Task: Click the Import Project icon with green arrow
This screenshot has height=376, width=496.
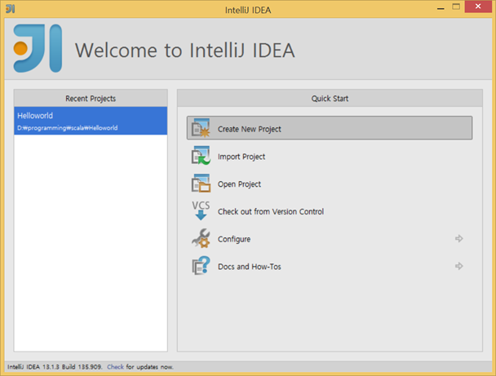Action: coord(201,155)
